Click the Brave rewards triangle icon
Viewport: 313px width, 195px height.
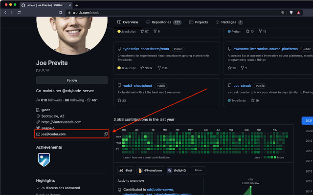[298, 13]
